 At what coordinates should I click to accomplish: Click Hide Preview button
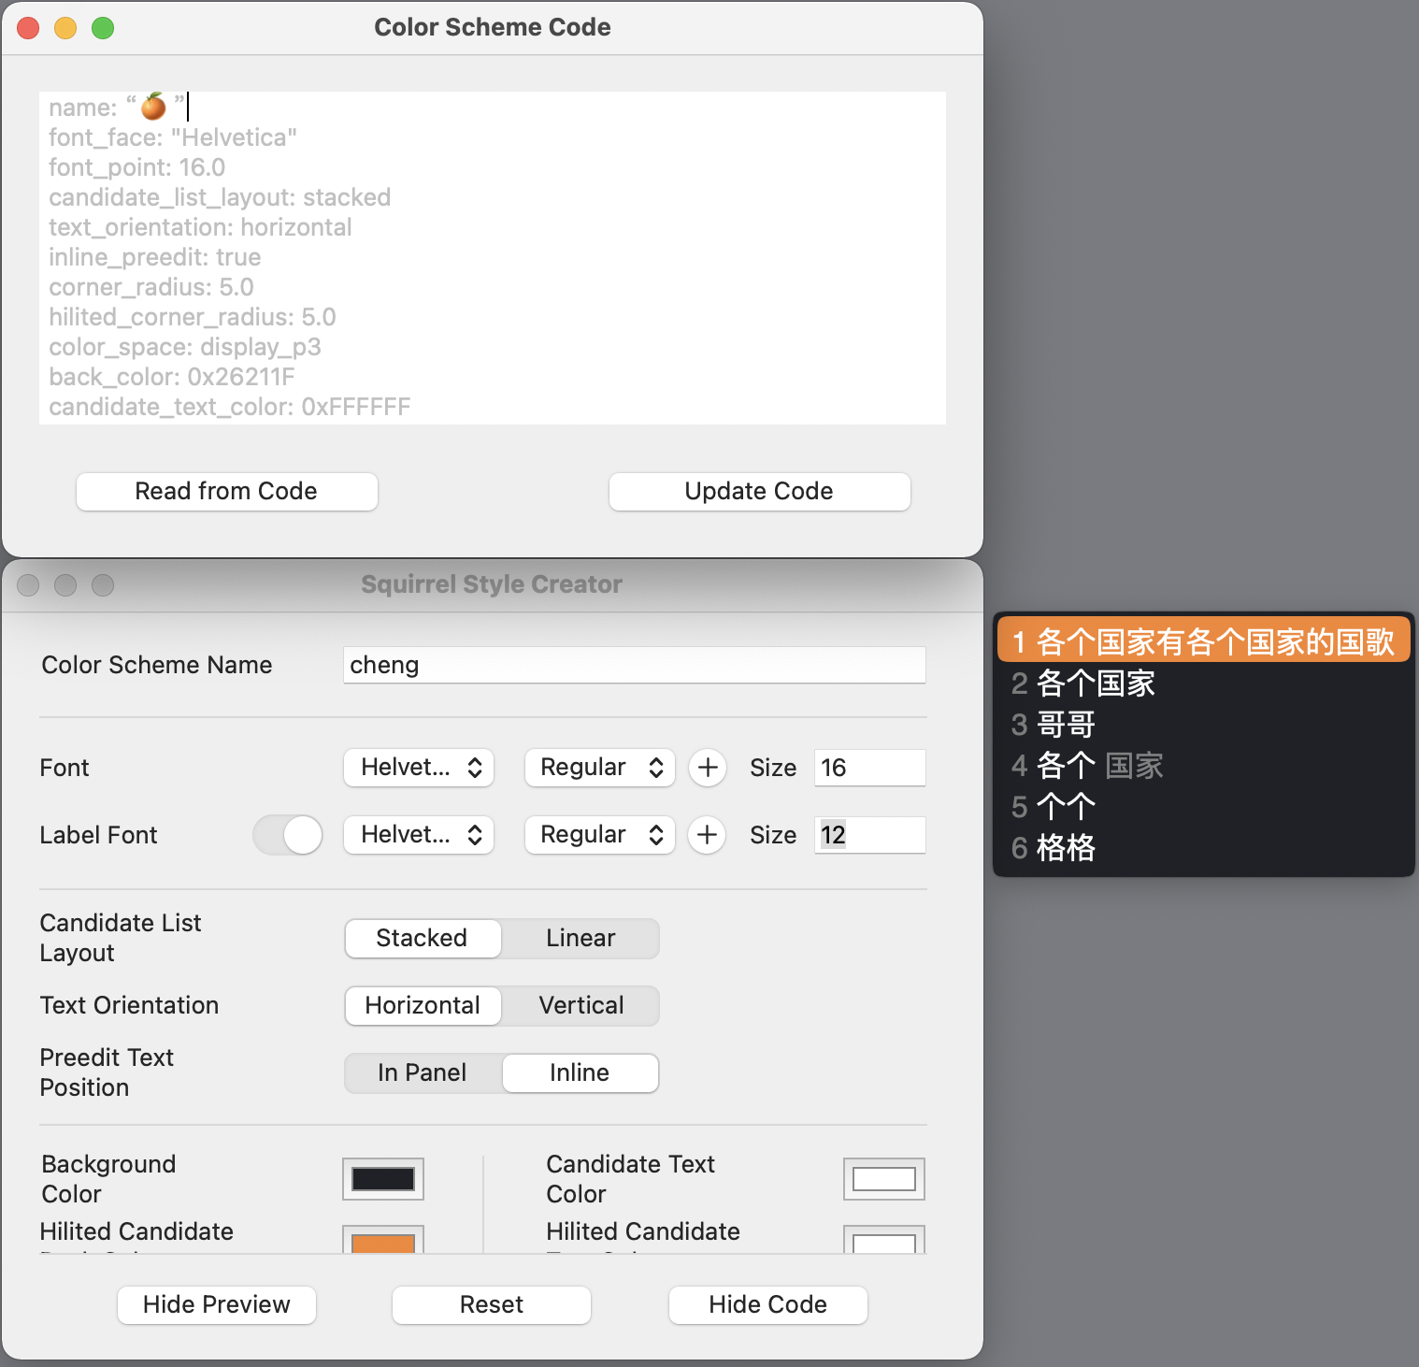(x=217, y=1305)
